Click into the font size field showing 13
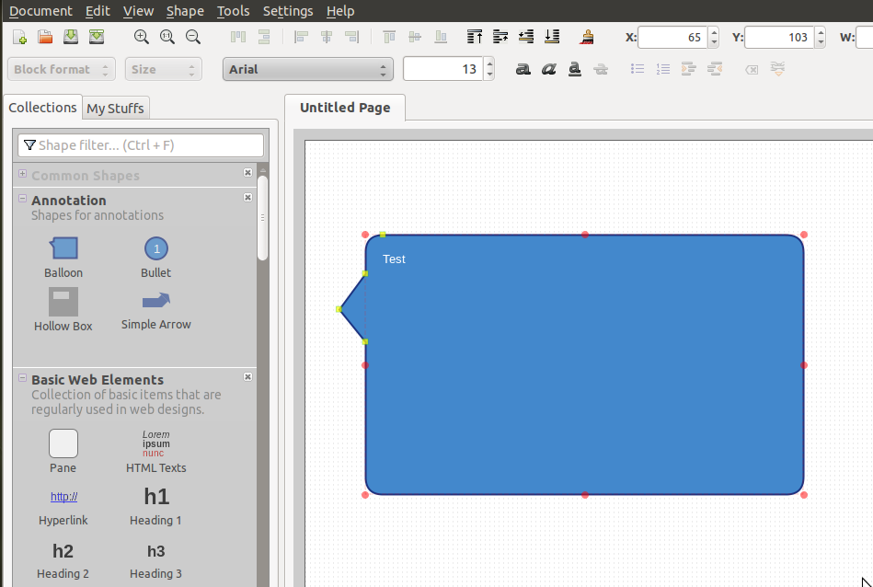This screenshot has width=873, height=587. (x=442, y=69)
